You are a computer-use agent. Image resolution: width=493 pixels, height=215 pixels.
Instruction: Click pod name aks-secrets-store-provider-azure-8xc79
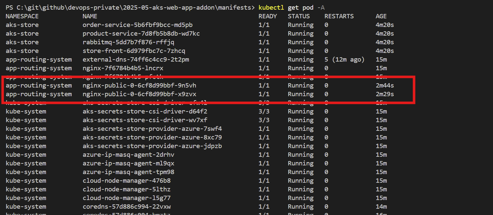152,137
